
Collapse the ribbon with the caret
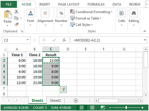click(145, 31)
